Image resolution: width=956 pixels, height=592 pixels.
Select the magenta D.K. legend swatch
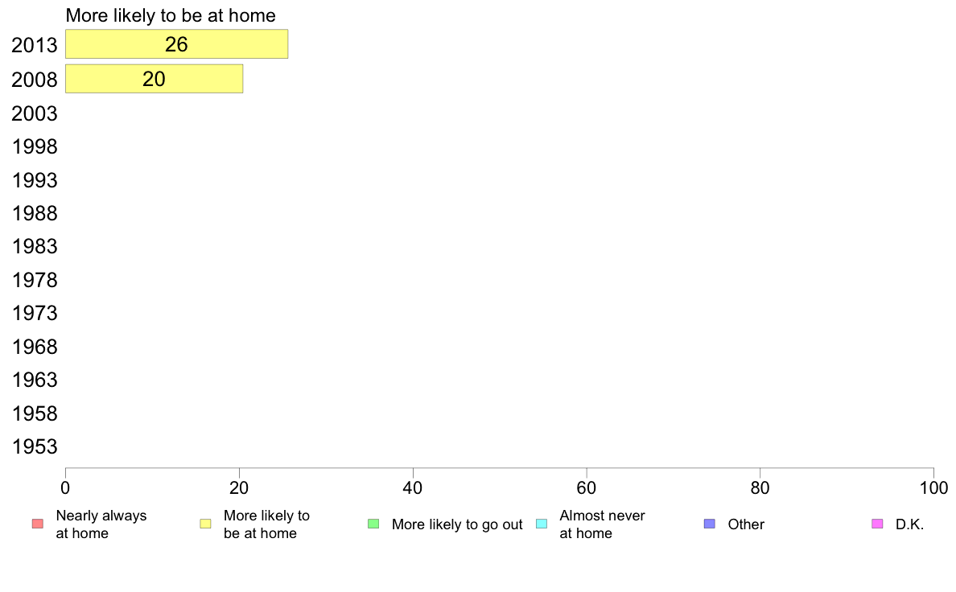877,524
